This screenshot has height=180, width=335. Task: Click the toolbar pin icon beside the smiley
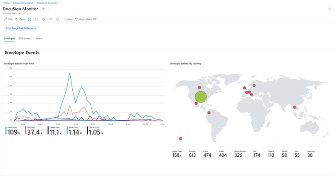pyautogui.click(x=50, y=19)
